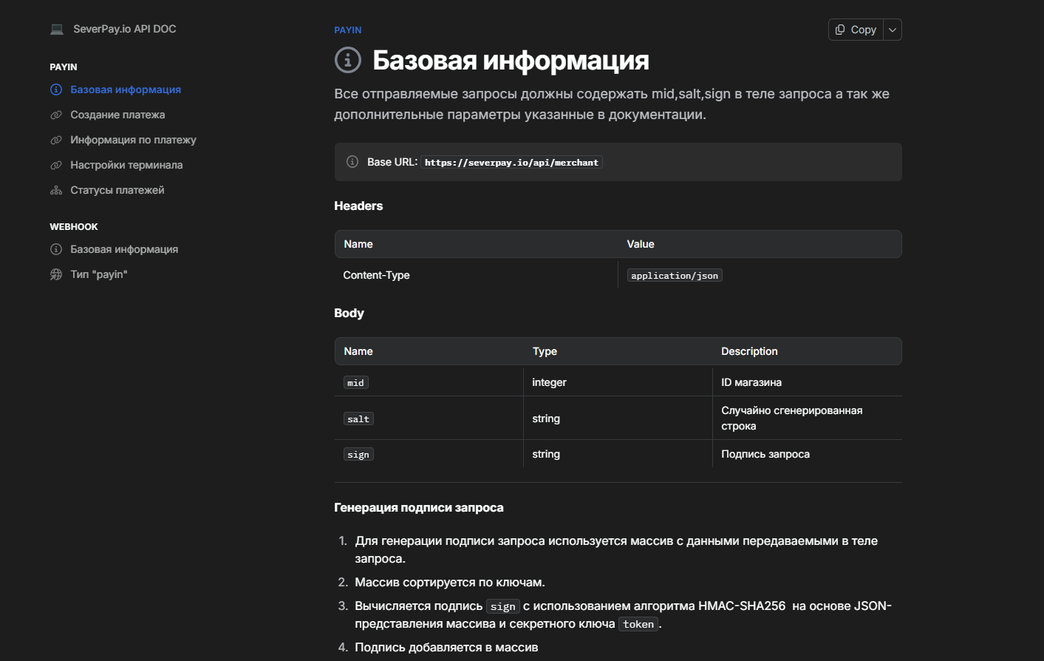Open Настройки терминала section

pyautogui.click(x=126, y=165)
